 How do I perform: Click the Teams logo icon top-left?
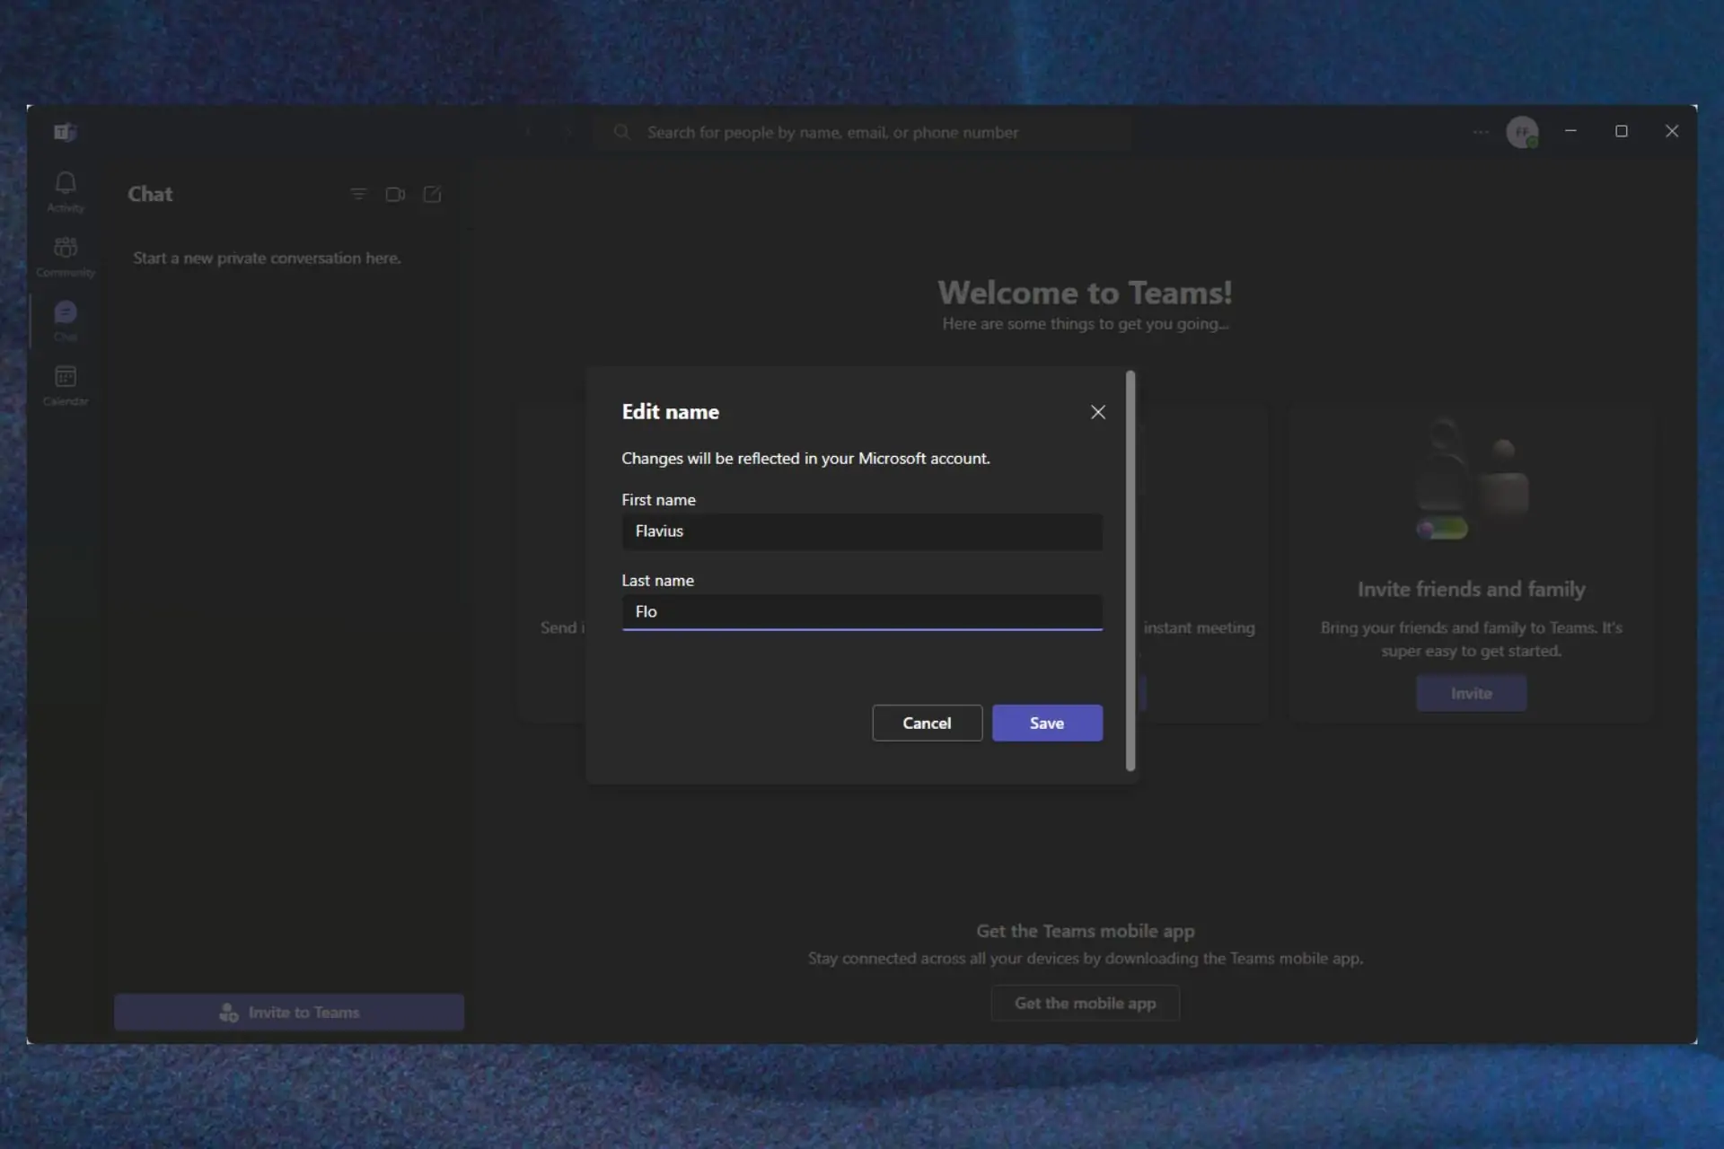(66, 131)
